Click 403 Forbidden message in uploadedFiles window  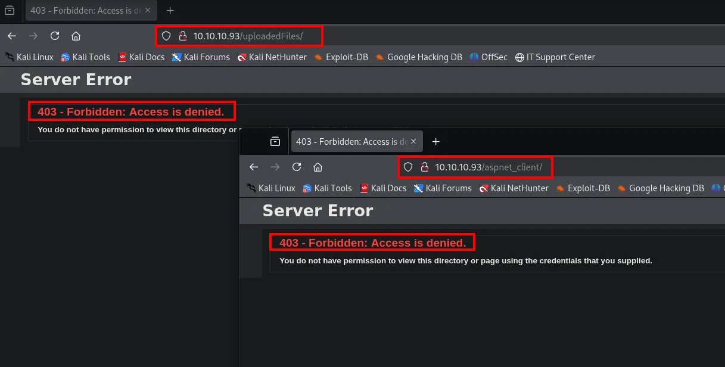pos(131,111)
